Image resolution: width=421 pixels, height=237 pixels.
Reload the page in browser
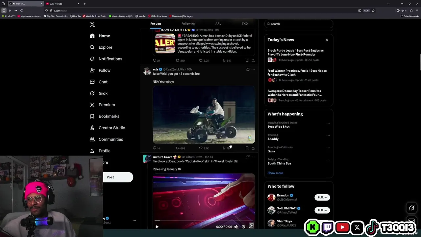22,11
